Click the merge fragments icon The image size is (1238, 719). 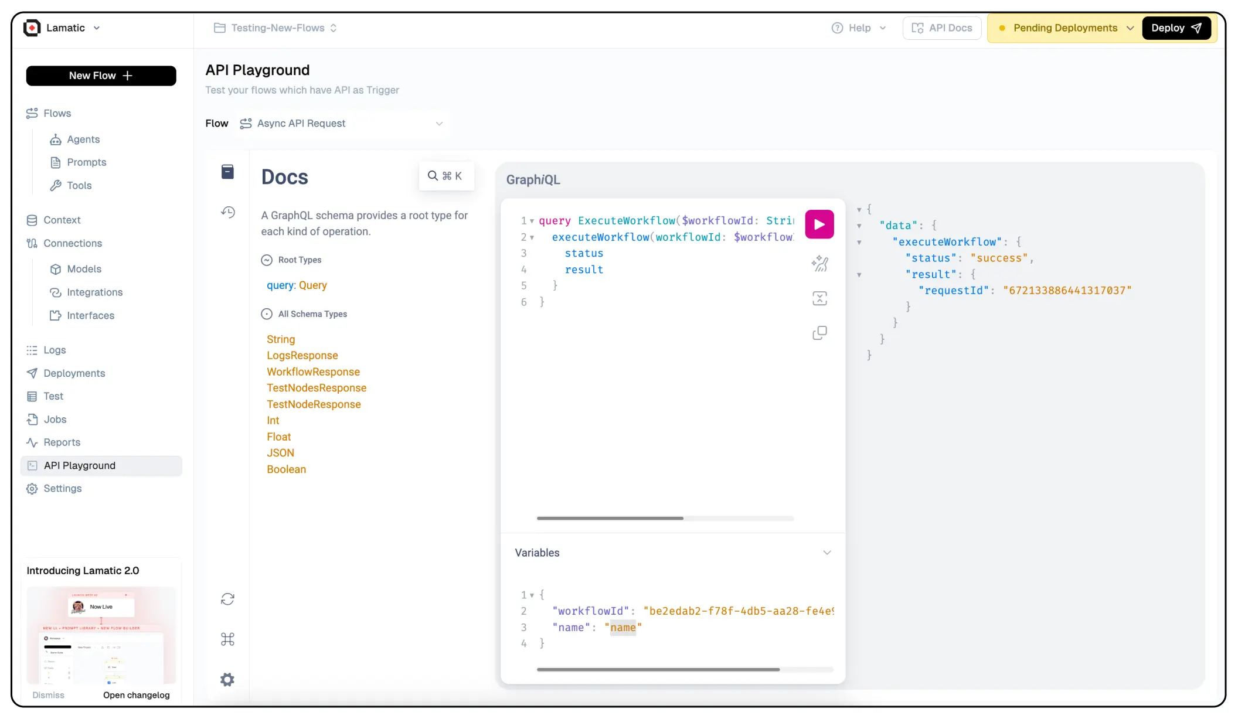click(819, 298)
